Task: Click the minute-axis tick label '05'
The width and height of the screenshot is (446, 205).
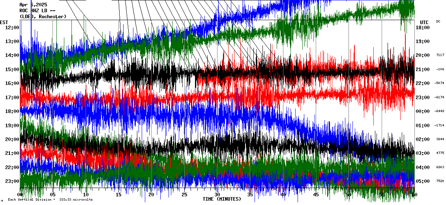Action: point(52,195)
